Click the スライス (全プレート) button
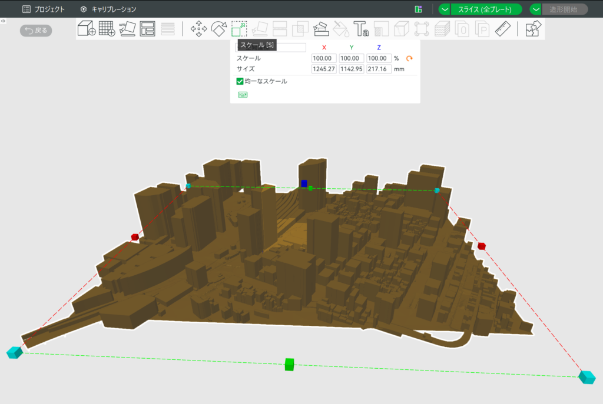603x404 pixels. [486, 9]
